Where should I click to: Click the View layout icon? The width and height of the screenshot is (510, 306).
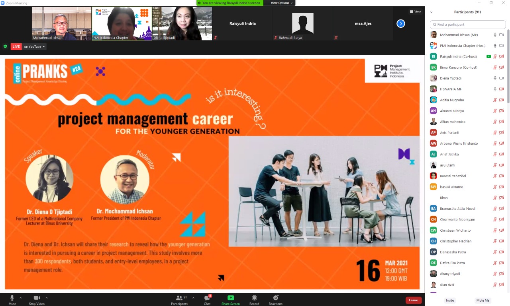point(415,12)
